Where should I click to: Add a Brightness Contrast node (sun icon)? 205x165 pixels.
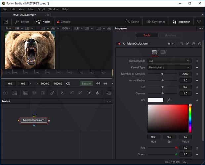89,93
